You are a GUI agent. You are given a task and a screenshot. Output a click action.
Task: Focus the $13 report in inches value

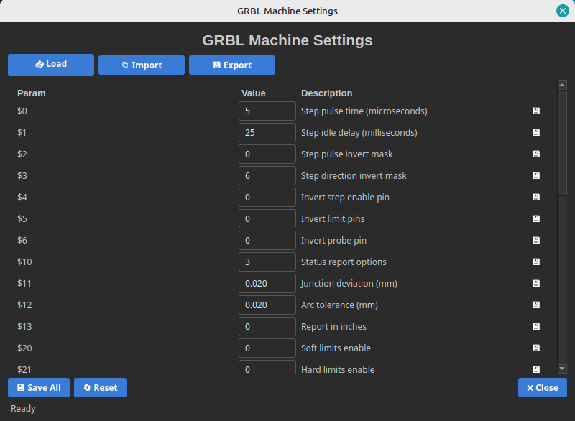pyautogui.click(x=267, y=326)
